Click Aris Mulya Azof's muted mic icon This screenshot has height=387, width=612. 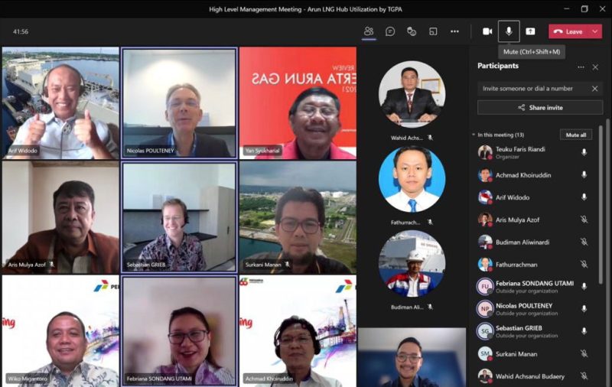click(584, 220)
